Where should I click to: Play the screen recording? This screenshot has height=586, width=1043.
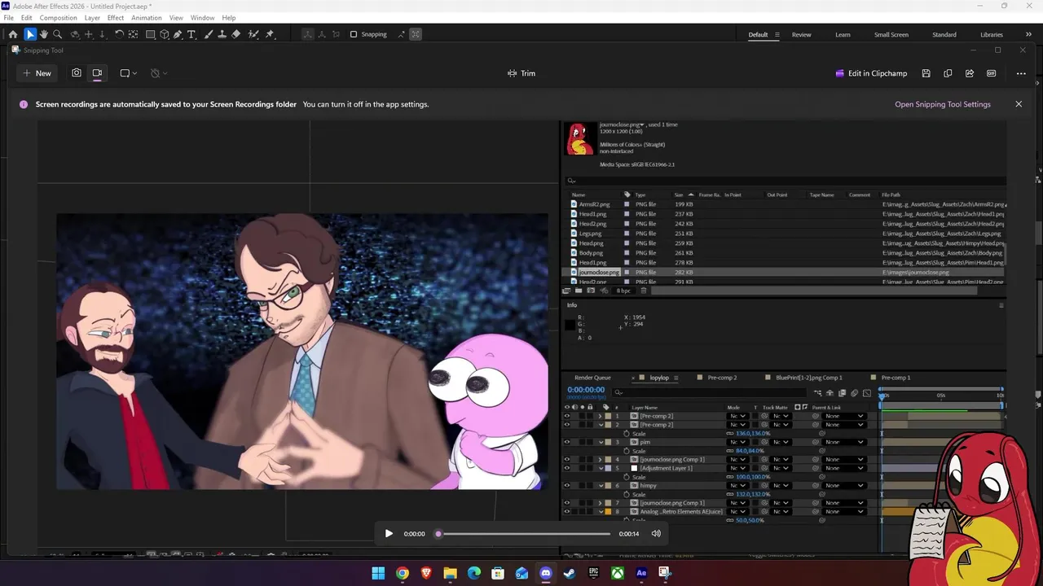pos(389,534)
